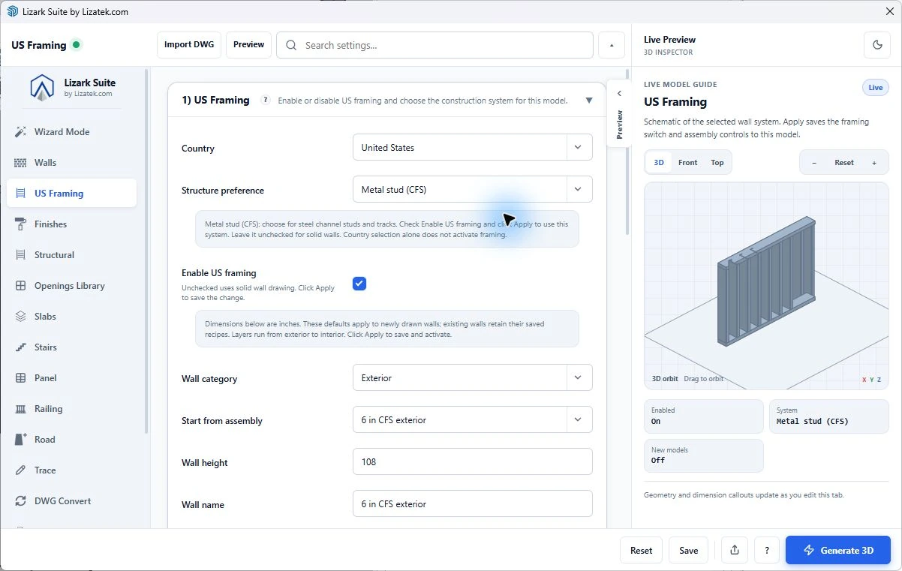This screenshot has width=902, height=571.
Task: Reset the 3D preview zoom
Action: pos(844,163)
